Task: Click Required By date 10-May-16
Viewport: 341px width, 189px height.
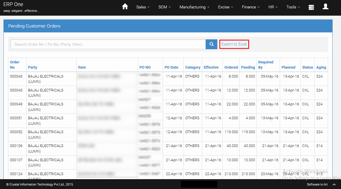Action: tap(269, 132)
